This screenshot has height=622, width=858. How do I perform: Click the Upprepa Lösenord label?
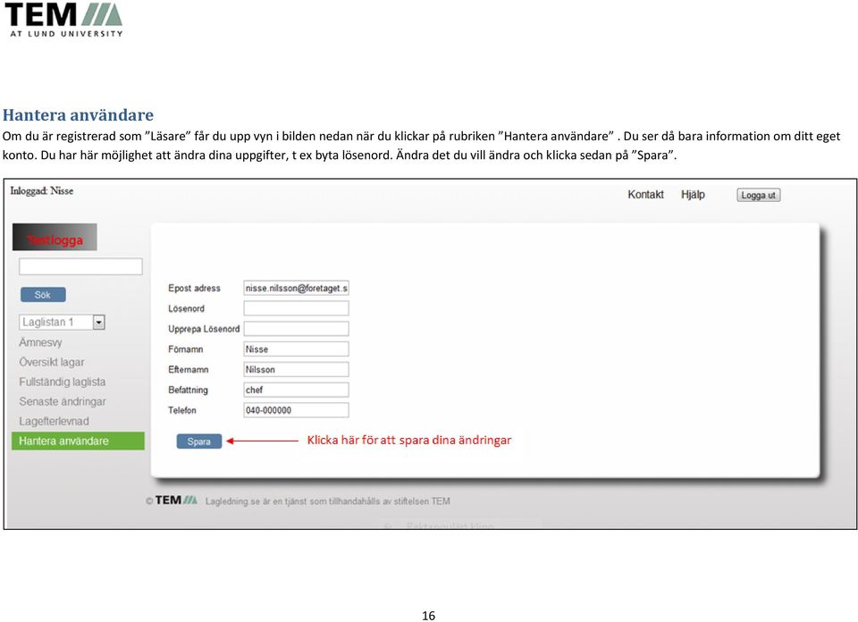pyautogui.click(x=204, y=329)
